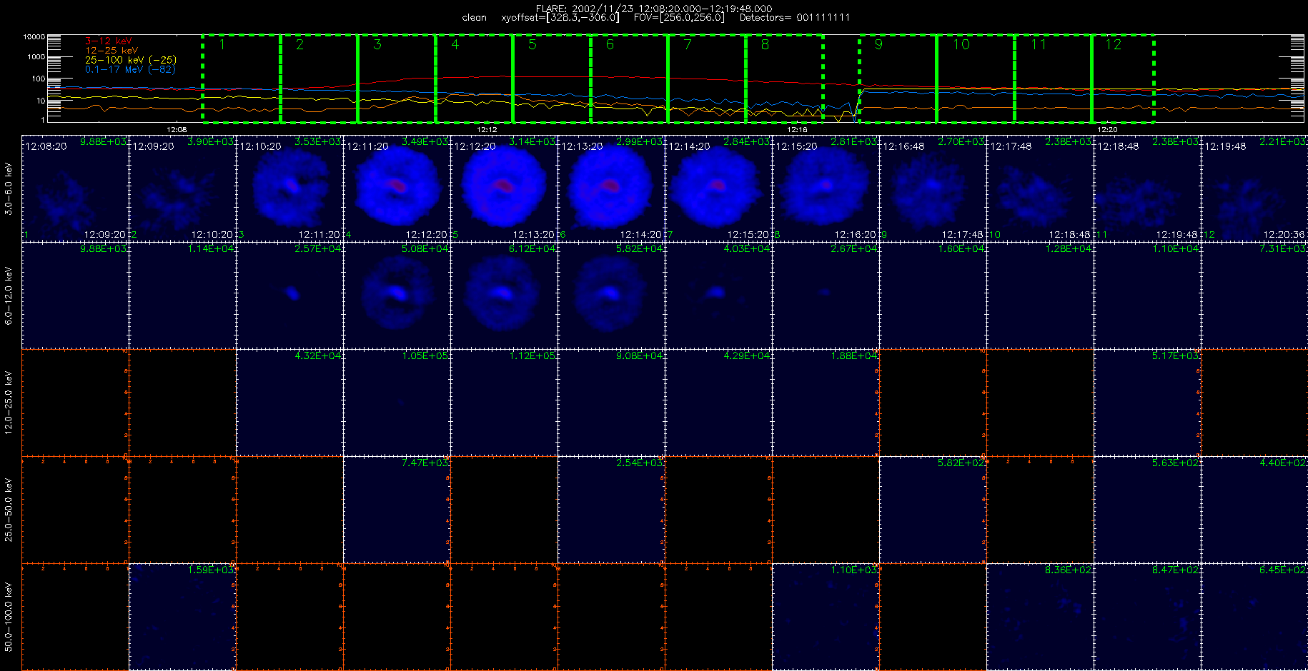Click the blue '0.1-17 MeV (-82)' legend entry
Viewport: 1308px width, 671px height.
pyautogui.click(x=130, y=69)
